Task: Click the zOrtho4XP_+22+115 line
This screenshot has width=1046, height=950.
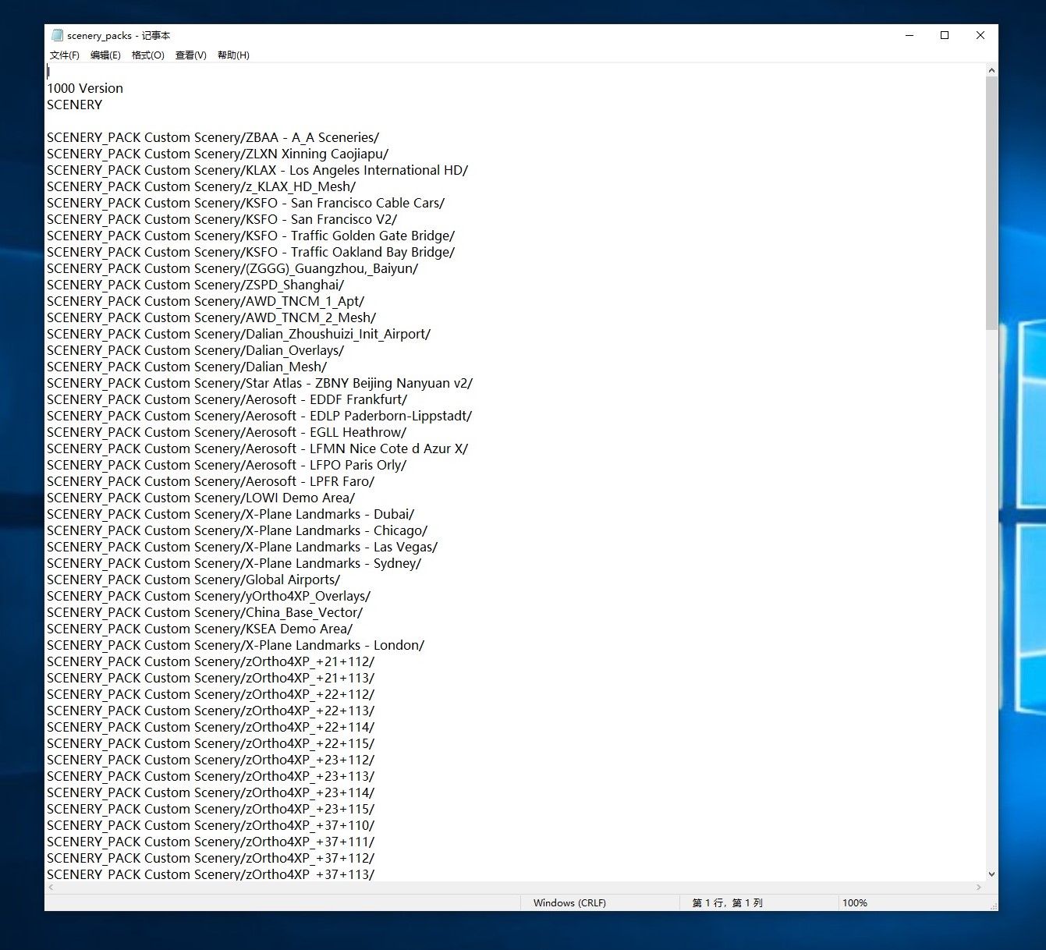Action: click(211, 743)
